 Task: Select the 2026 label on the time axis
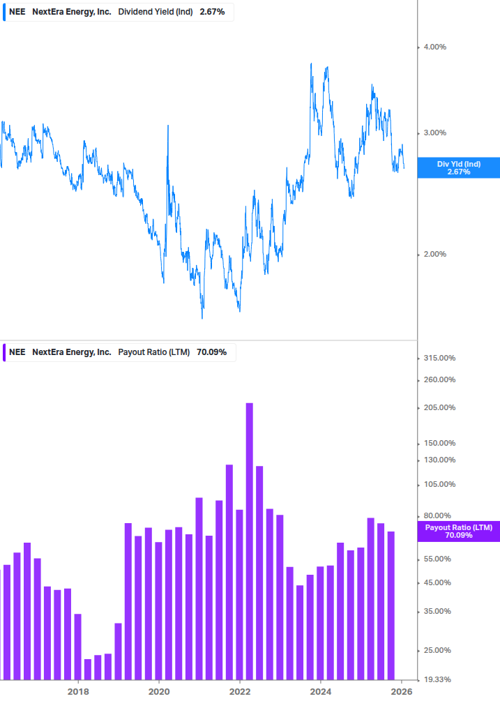(x=401, y=691)
